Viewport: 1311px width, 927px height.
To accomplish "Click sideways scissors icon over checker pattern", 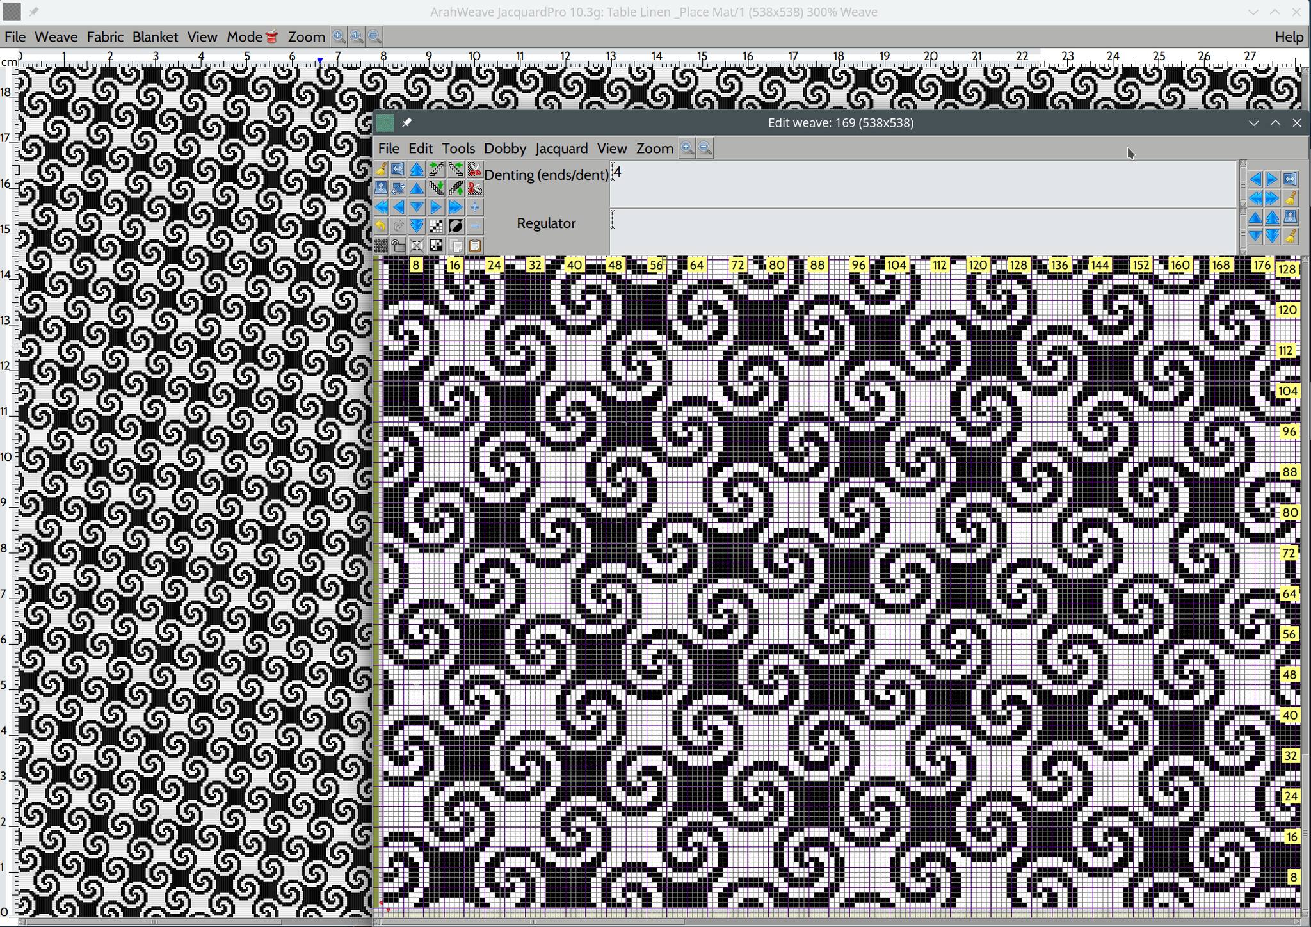I will (474, 188).
